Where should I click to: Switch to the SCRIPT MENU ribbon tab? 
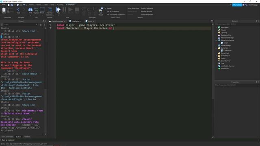click(x=71, y=5)
